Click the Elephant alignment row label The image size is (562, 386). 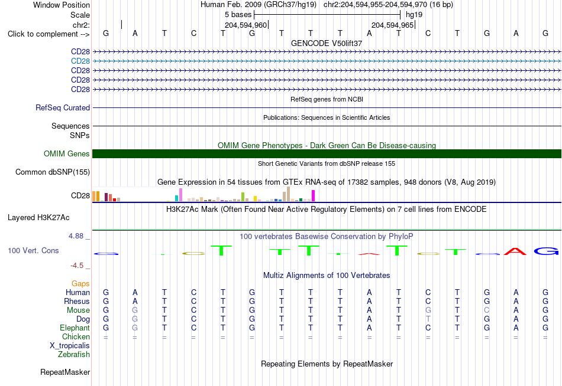(75, 328)
